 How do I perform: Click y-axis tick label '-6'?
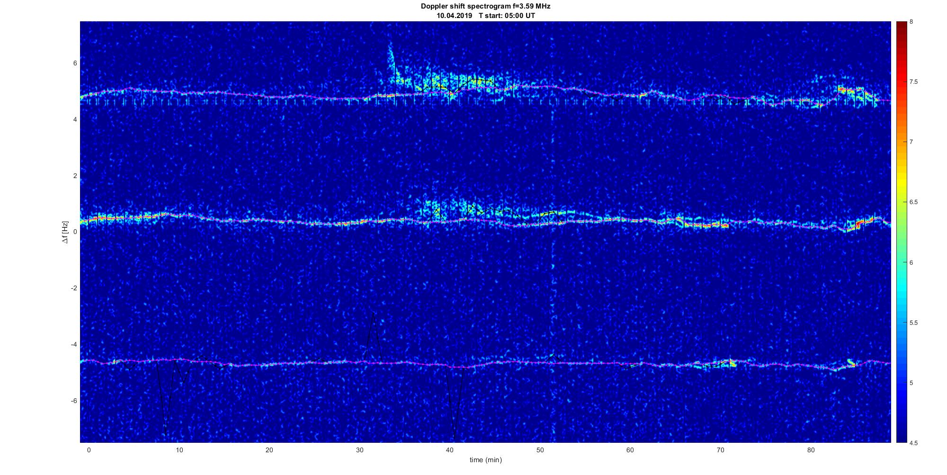[x=74, y=401]
